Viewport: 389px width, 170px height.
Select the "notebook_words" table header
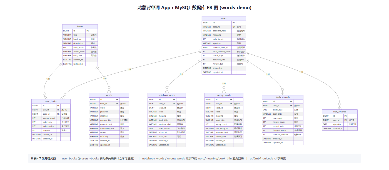[167, 95]
